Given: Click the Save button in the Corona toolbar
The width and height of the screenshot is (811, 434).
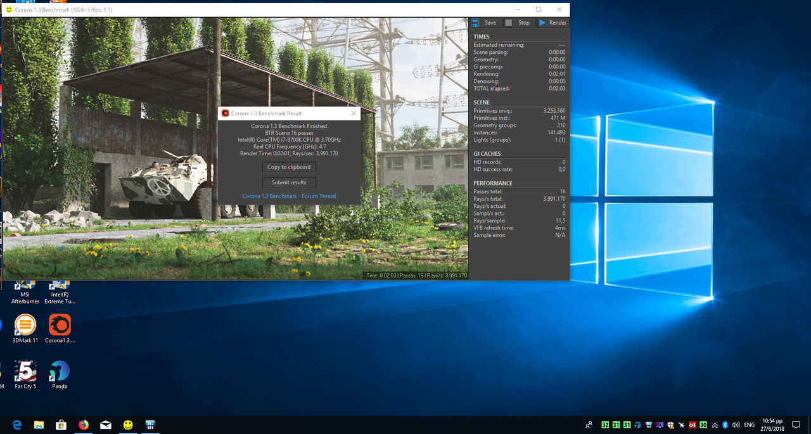Looking at the screenshot, I should click(485, 23).
